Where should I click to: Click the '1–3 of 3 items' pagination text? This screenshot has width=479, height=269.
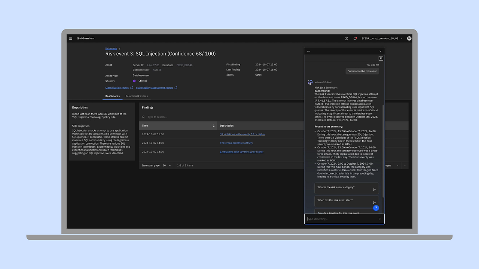pos(185,166)
